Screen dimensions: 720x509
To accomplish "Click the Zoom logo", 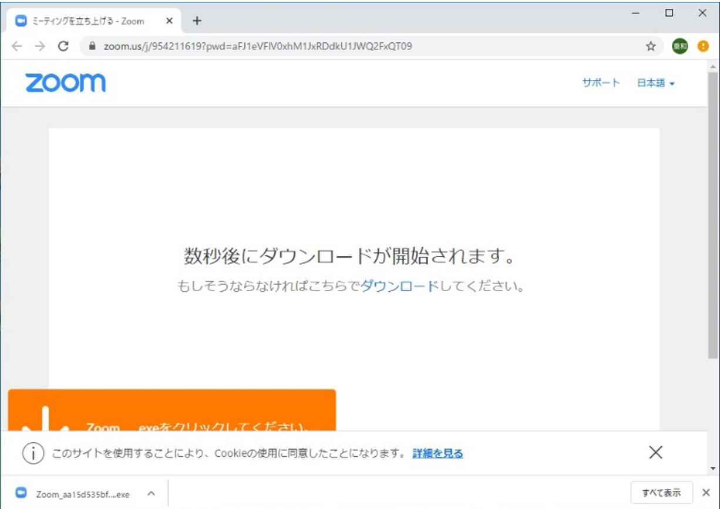I will (x=65, y=83).
